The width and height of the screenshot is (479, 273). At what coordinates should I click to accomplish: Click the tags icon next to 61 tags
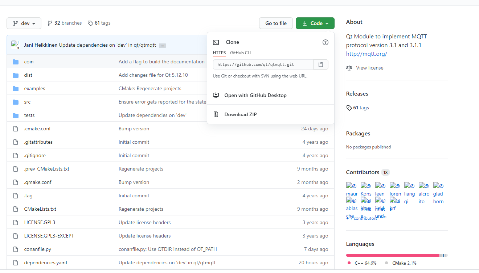tap(90, 23)
